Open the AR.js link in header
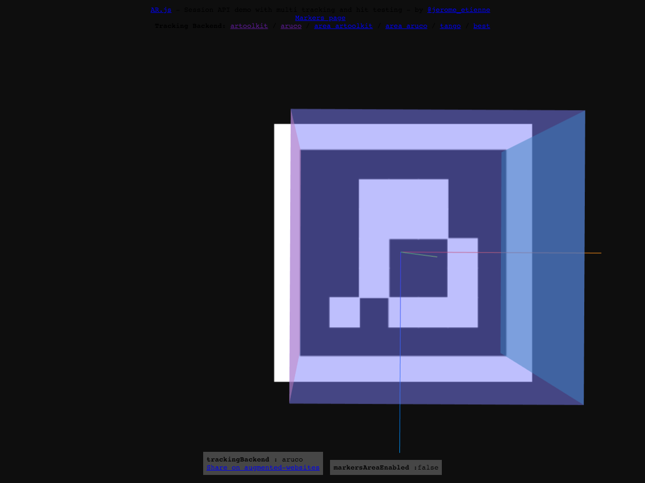Screen dimensions: 645x483 pos(161,10)
